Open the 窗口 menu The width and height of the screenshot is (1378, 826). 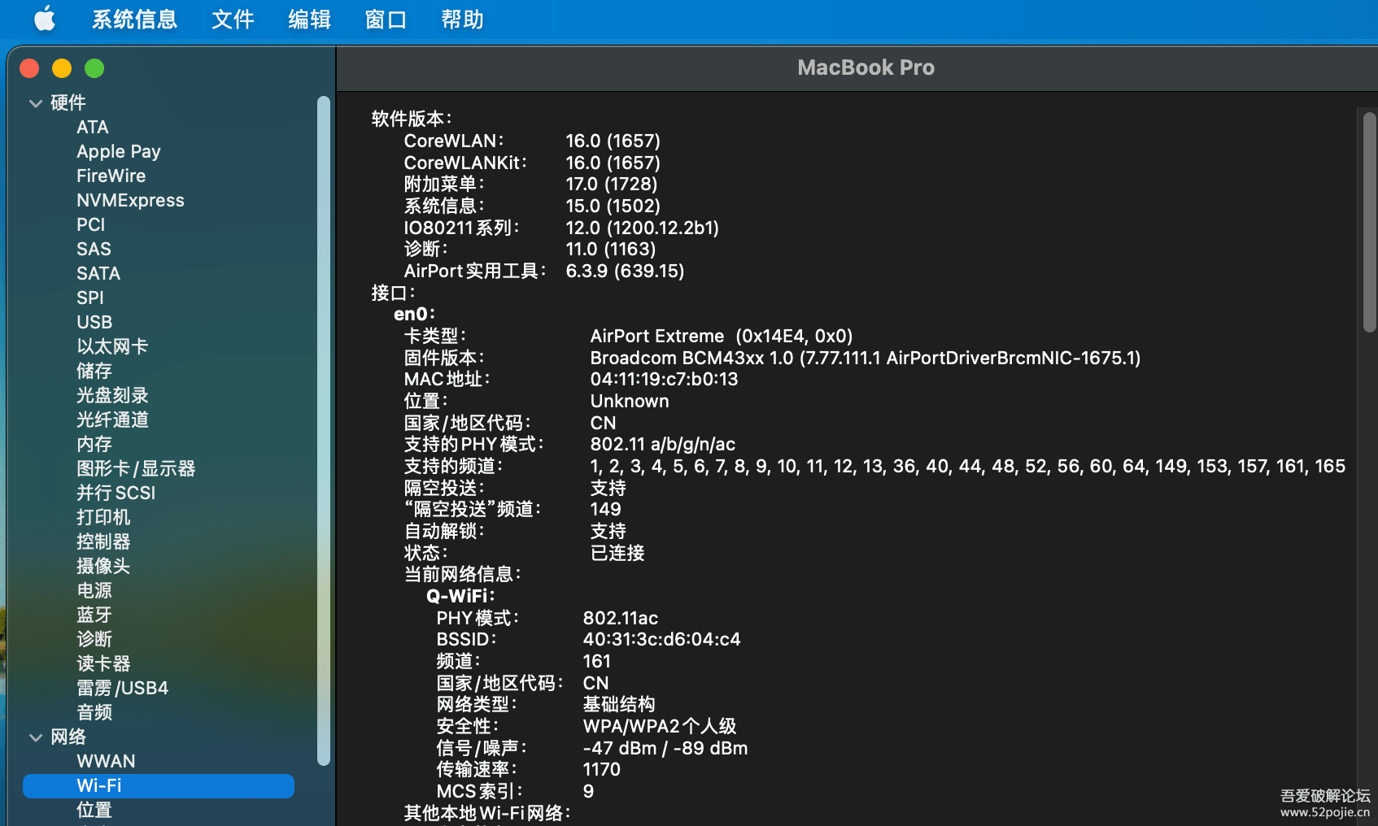click(386, 20)
